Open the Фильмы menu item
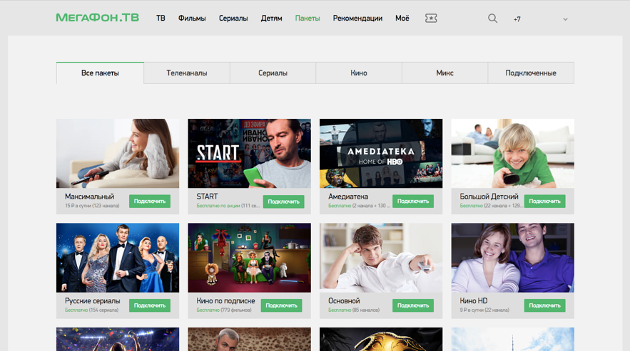This screenshot has height=351, width=630. pos(192,18)
